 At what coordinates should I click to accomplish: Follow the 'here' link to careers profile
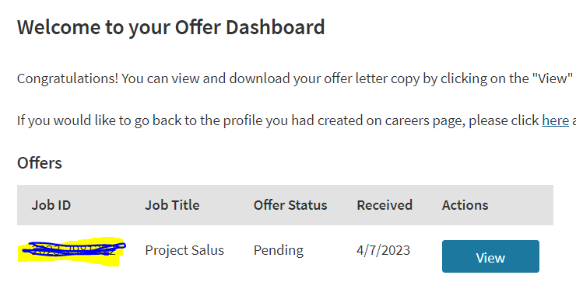(555, 120)
